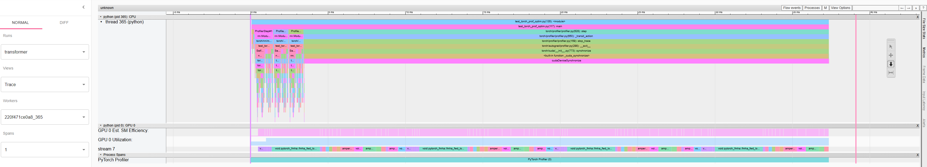Click the PyTorch Profiler track label

click(113, 160)
